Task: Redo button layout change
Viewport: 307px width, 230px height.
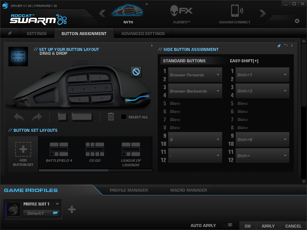Action: (37, 117)
